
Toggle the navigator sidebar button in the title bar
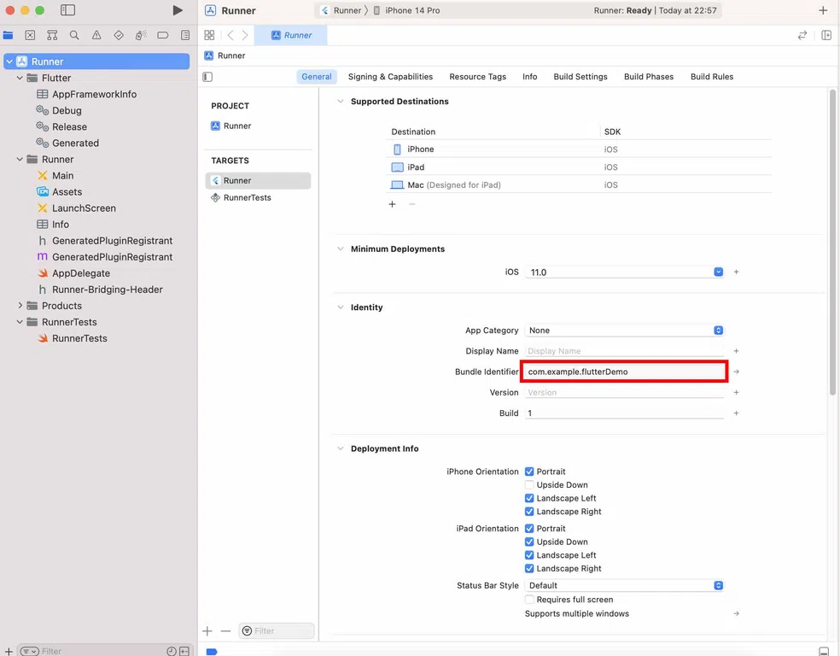pos(67,10)
